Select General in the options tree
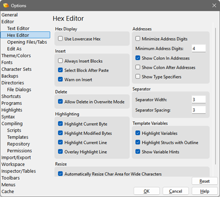This screenshot has height=197, width=220. click(x=10, y=15)
